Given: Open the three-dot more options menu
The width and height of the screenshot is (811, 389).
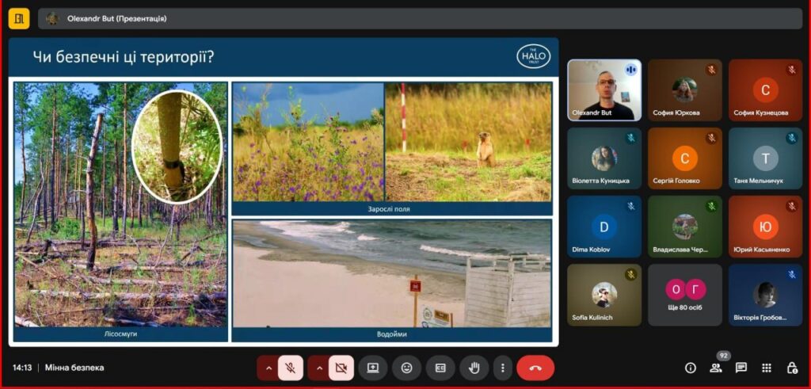Looking at the screenshot, I should pyautogui.click(x=502, y=368).
